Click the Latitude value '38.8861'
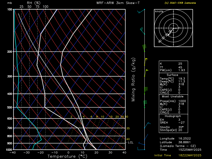212x159 pixels. (x=184, y=142)
